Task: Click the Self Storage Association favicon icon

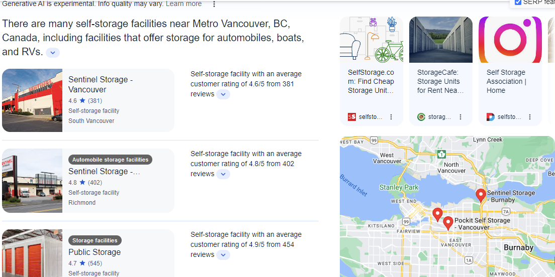Action: point(491,117)
